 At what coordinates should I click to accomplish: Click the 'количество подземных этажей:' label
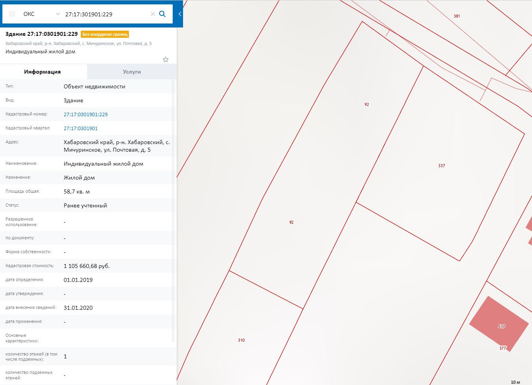coord(29,375)
